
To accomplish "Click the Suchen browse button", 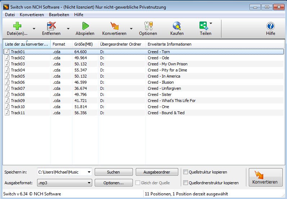I will click(x=113, y=172).
